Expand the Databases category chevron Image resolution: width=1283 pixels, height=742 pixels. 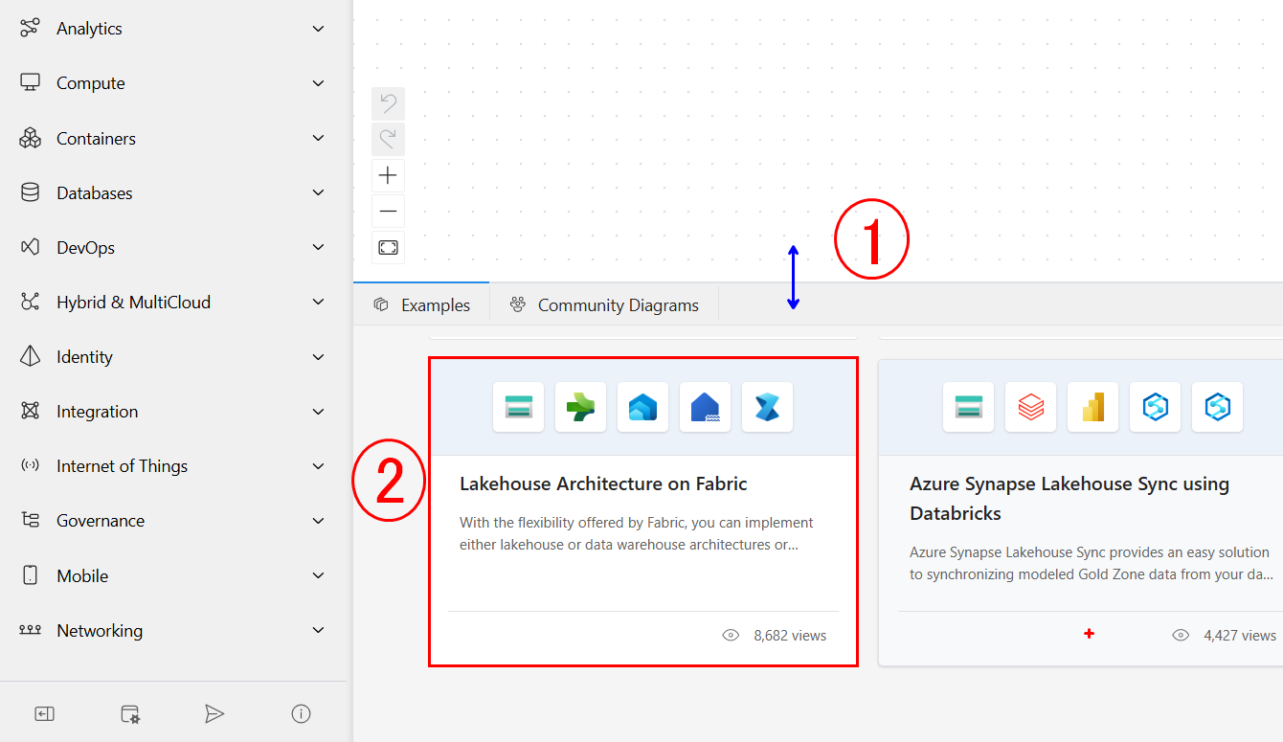pyautogui.click(x=319, y=193)
